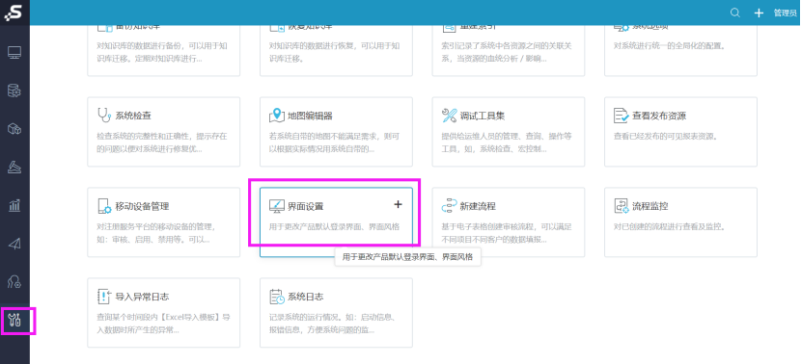Image resolution: width=801 pixels, height=364 pixels.
Task: Click description '基于电子表格创建审核流程'
Action: (507, 233)
